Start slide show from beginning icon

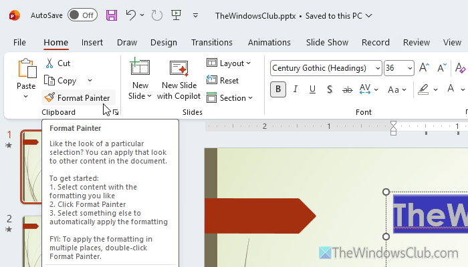176,15
